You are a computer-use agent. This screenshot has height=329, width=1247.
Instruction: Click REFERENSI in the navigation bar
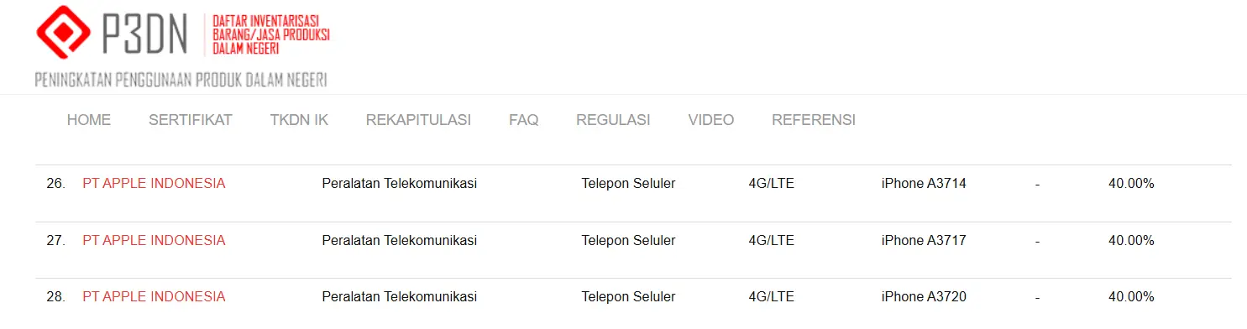[814, 120]
